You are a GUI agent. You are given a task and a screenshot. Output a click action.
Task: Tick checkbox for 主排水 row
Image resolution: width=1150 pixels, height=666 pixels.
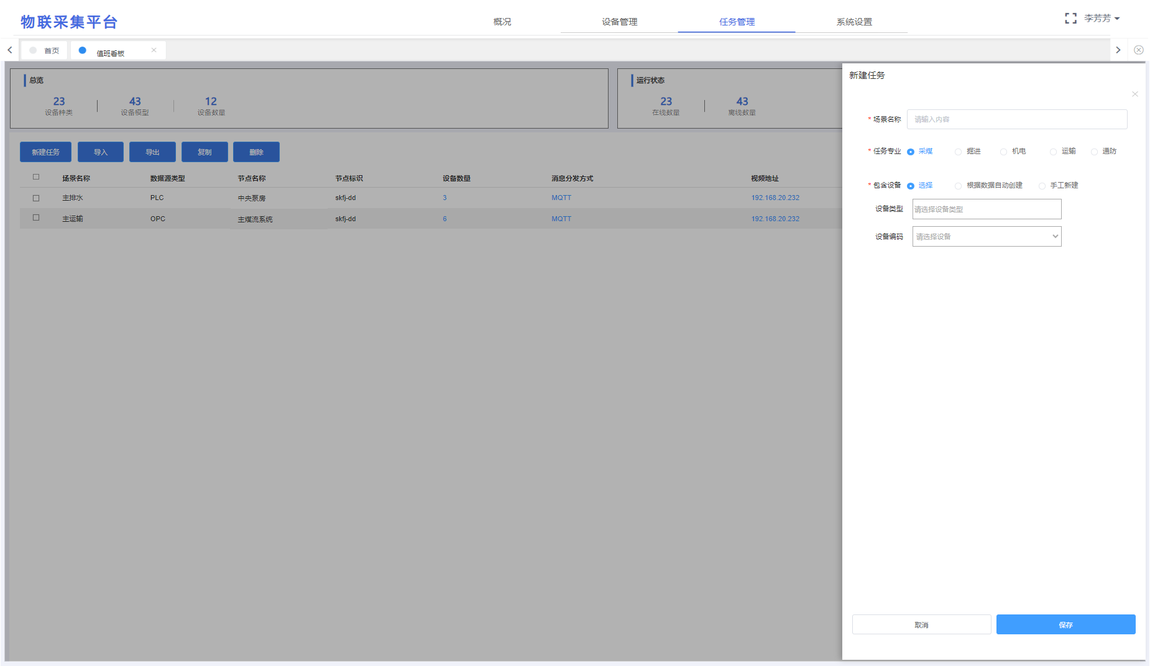pyautogui.click(x=36, y=198)
